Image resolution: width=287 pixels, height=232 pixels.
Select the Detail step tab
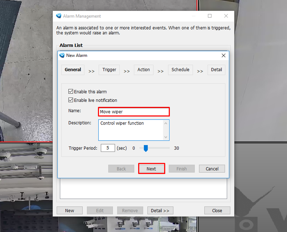(216, 70)
